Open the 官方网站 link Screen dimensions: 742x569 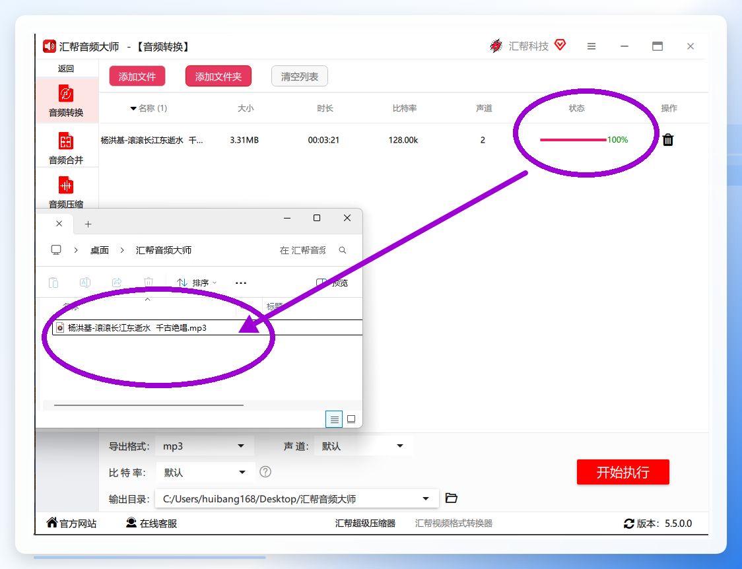tap(71, 523)
